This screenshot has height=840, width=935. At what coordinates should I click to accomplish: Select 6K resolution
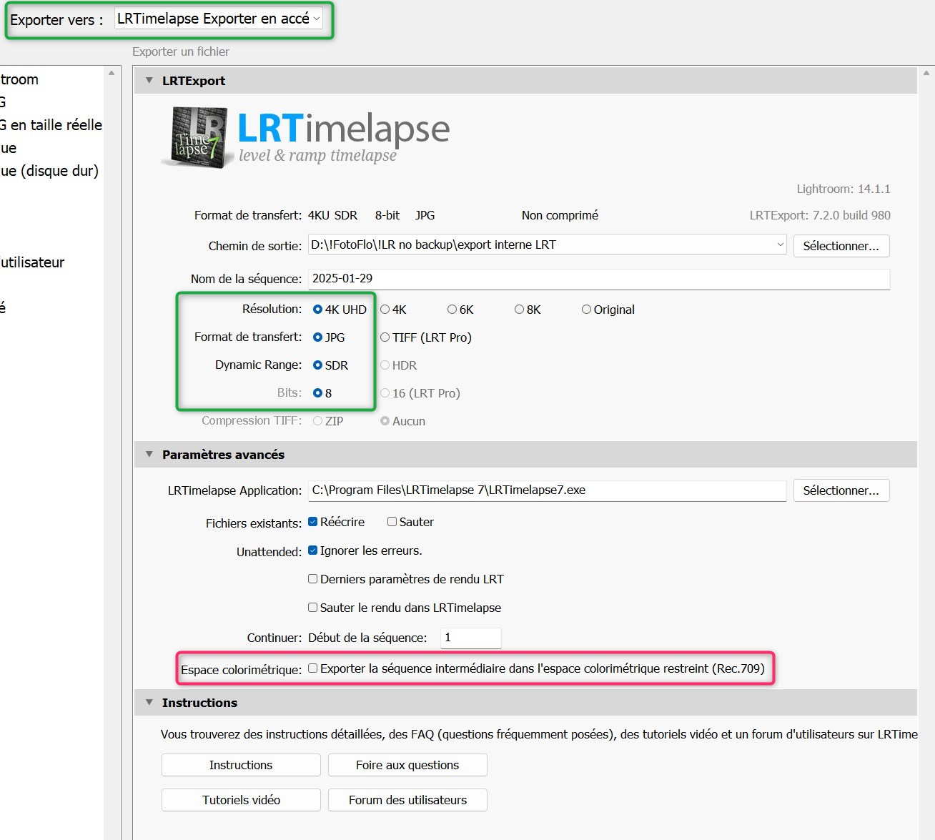click(452, 310)
